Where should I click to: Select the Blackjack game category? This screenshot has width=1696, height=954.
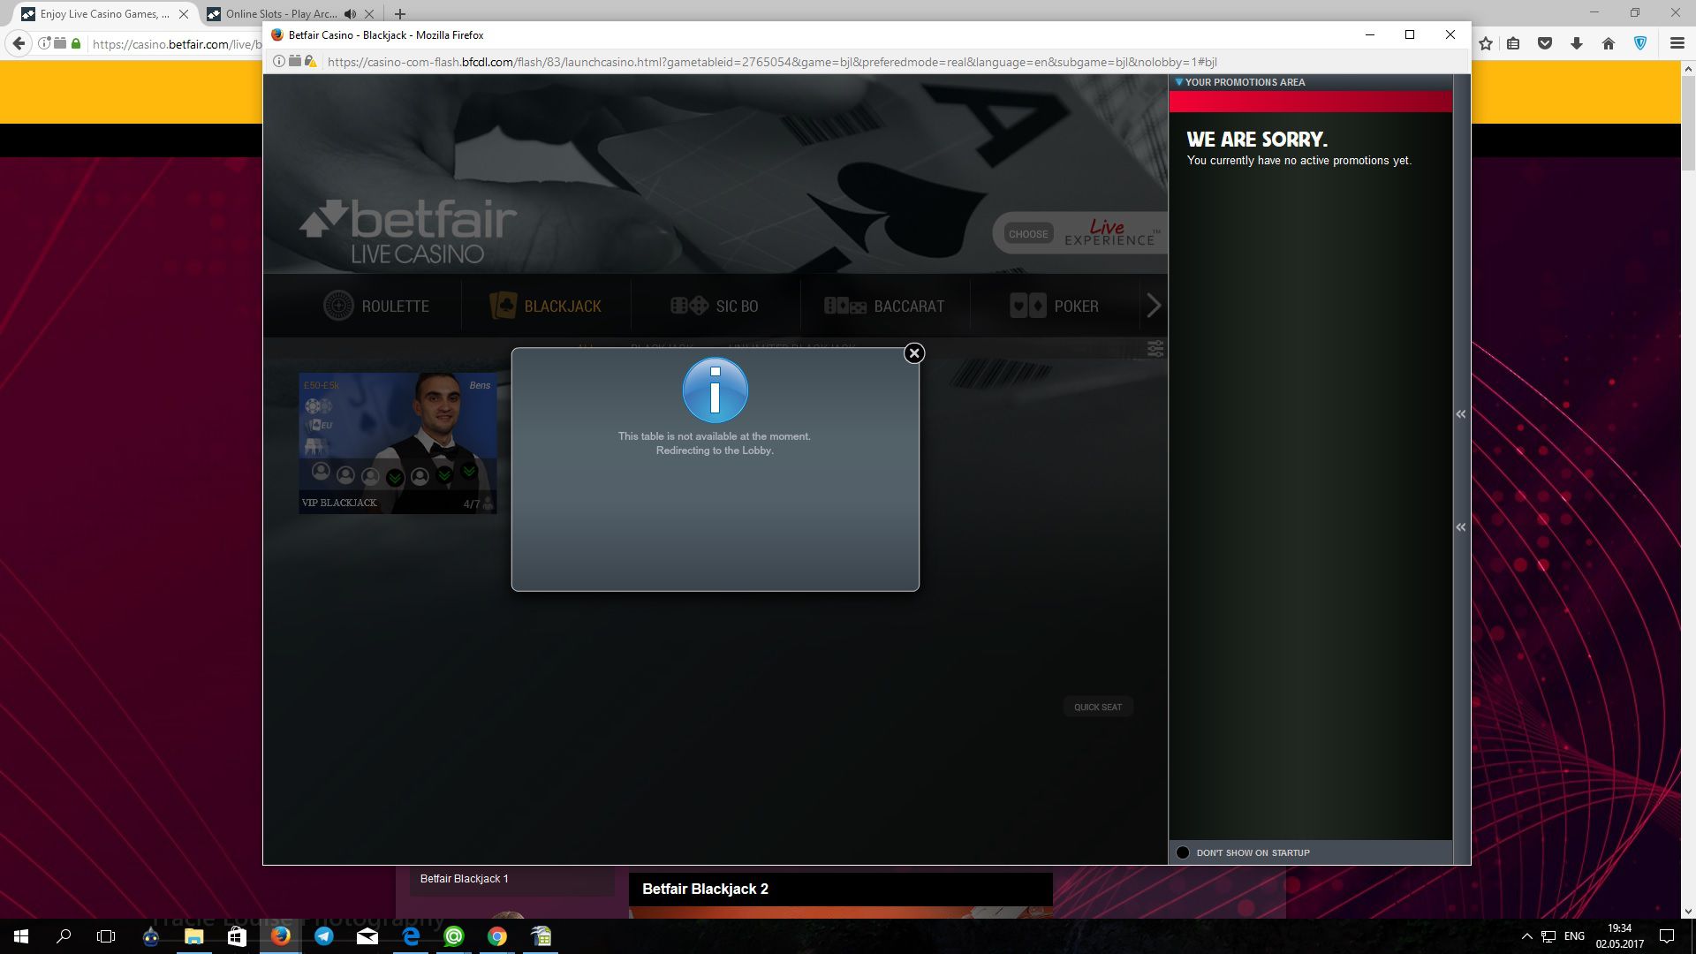(x=546, y=306)
